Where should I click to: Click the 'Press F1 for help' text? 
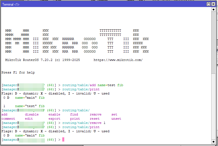(x=18, y=72)
